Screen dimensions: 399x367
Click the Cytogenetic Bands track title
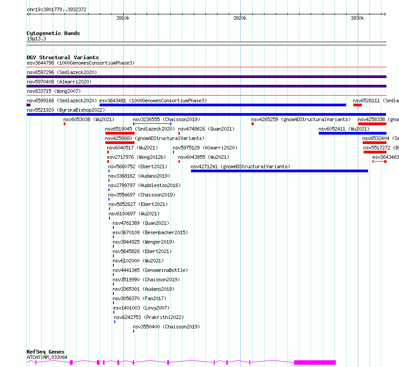click(53, 33)
